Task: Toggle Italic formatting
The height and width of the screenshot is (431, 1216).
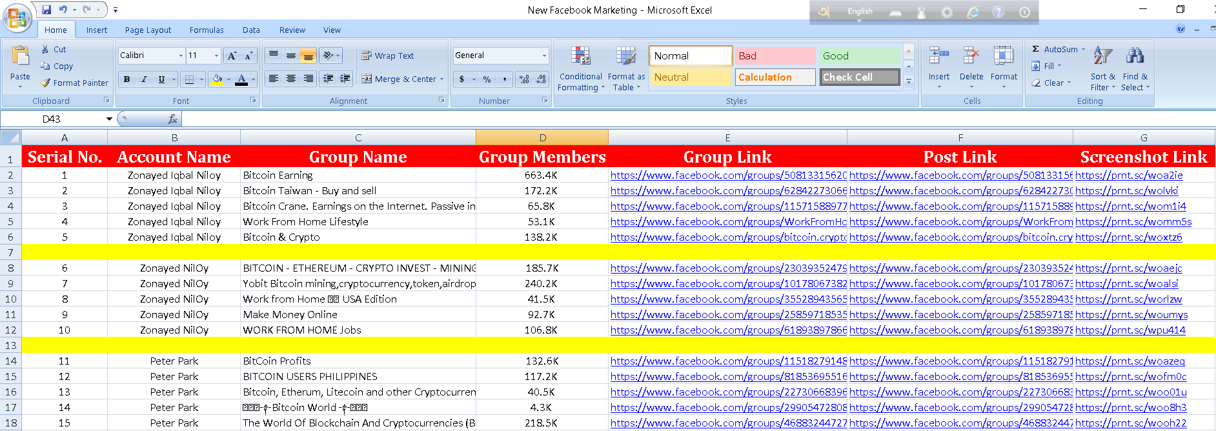Action: [144, 79]
